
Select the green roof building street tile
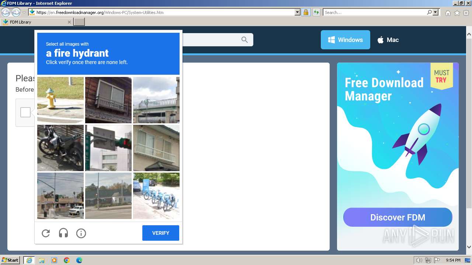(108, 196)
